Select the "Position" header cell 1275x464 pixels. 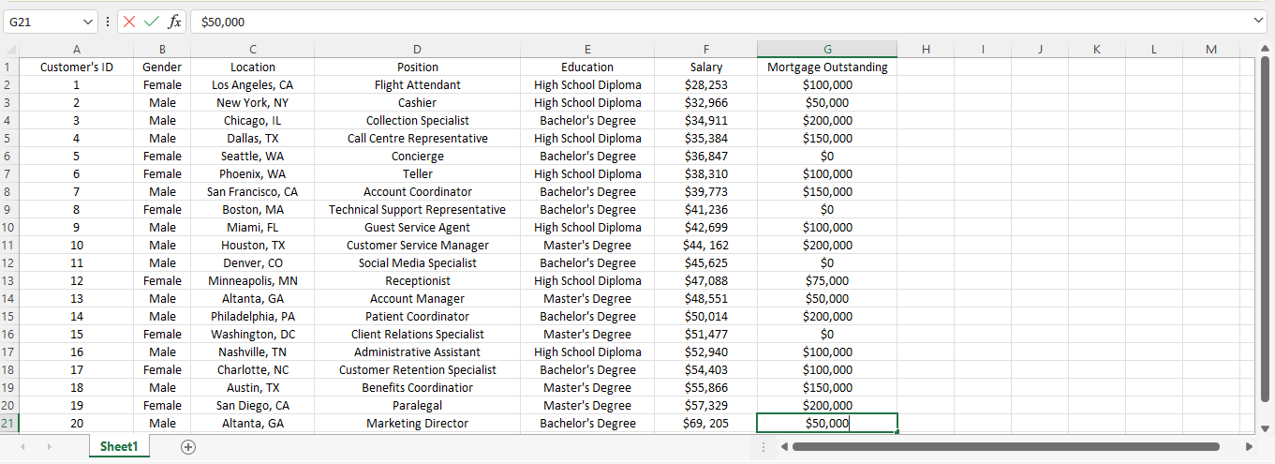pyautogui.click(x=418, y=67)
